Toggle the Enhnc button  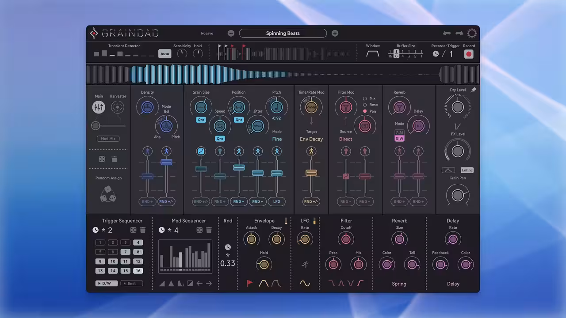click(467, 170)
